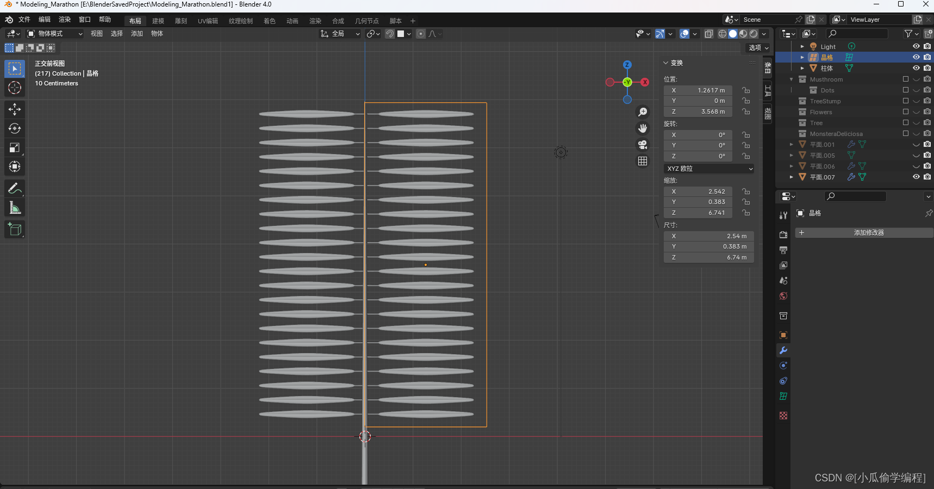The width and height of the screenshot is (934, 489).
Task: Open the Tool properties tab
Action: click(783, 215)
